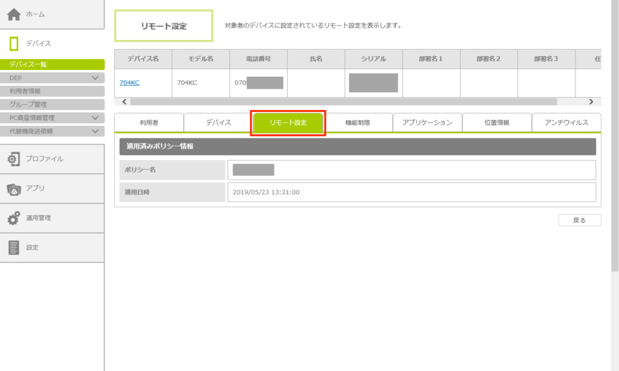Open the Operations Management gears icon
The width and height of the screenshot is (619, 371).
[x=14, y=218]
